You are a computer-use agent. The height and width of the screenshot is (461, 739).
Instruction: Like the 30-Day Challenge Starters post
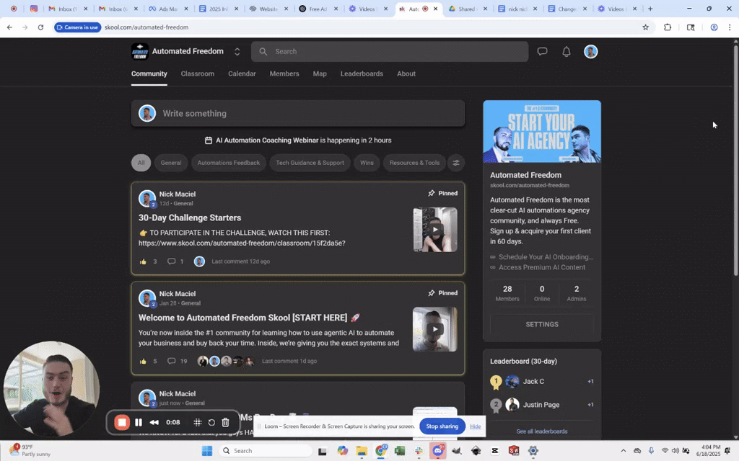pyautogui.click(x=144, y=261)
